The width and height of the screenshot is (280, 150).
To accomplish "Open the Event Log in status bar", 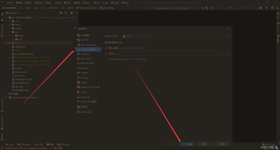I will [x=268, y=144].
